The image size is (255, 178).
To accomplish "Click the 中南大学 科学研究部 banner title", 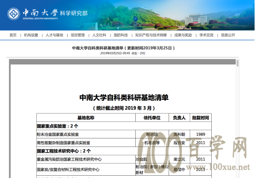I will point(55,13).
